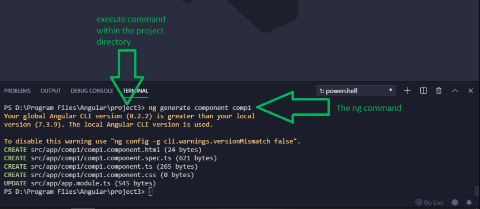Image resolution: width=480 pixels, height=209 pixels.
Task: Maximize panel with the up chevron
Action: [x=455, y=91]
